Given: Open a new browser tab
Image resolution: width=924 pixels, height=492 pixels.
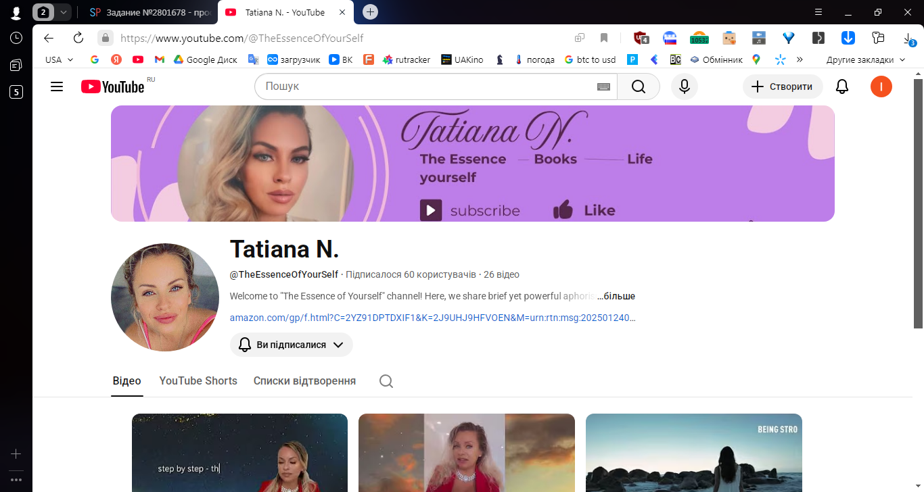Looking at the screenshot, I should pyautogui.click(x=370, y=11).
